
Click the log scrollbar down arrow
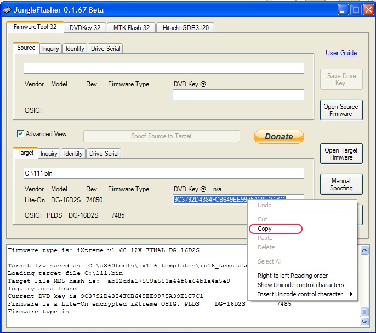[364, 322]
